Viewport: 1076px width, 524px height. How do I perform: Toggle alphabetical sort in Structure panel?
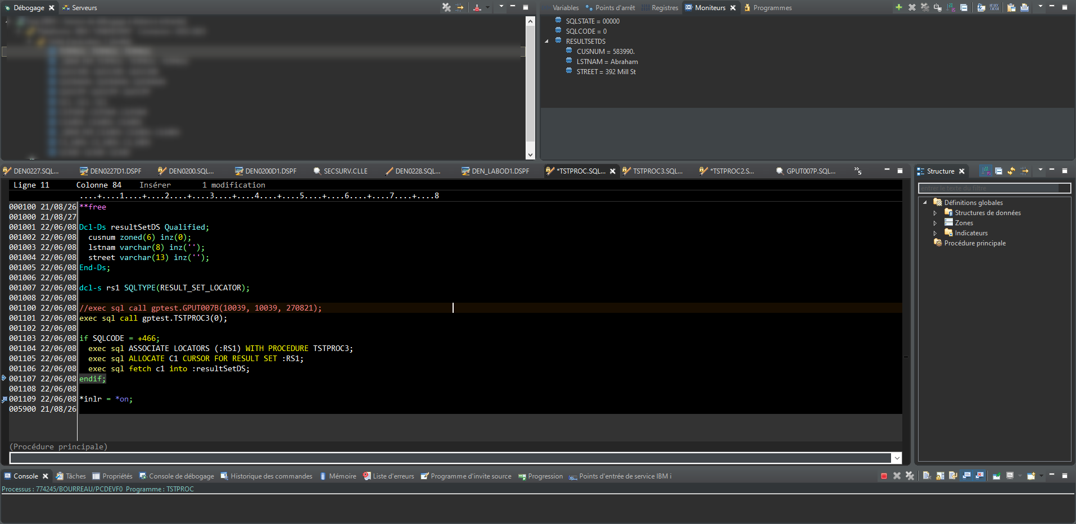985,171
